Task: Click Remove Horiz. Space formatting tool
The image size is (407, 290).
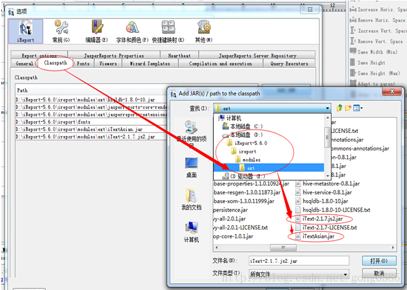Action: coord(377,20)
